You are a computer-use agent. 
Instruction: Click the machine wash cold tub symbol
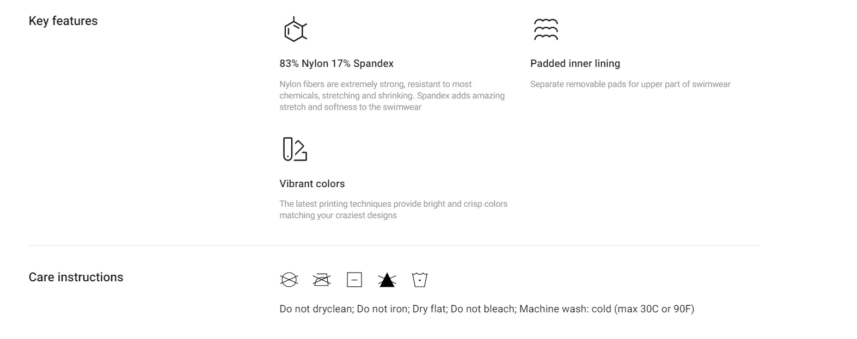(x=420, y=280)
